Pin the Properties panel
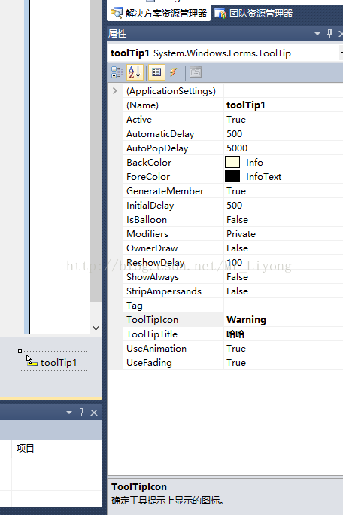343x515 pixels. [x=330, y=33]
